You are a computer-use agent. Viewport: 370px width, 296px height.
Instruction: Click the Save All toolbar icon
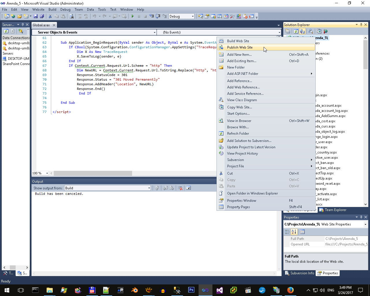pyautogui.click(x=42, y=16)
